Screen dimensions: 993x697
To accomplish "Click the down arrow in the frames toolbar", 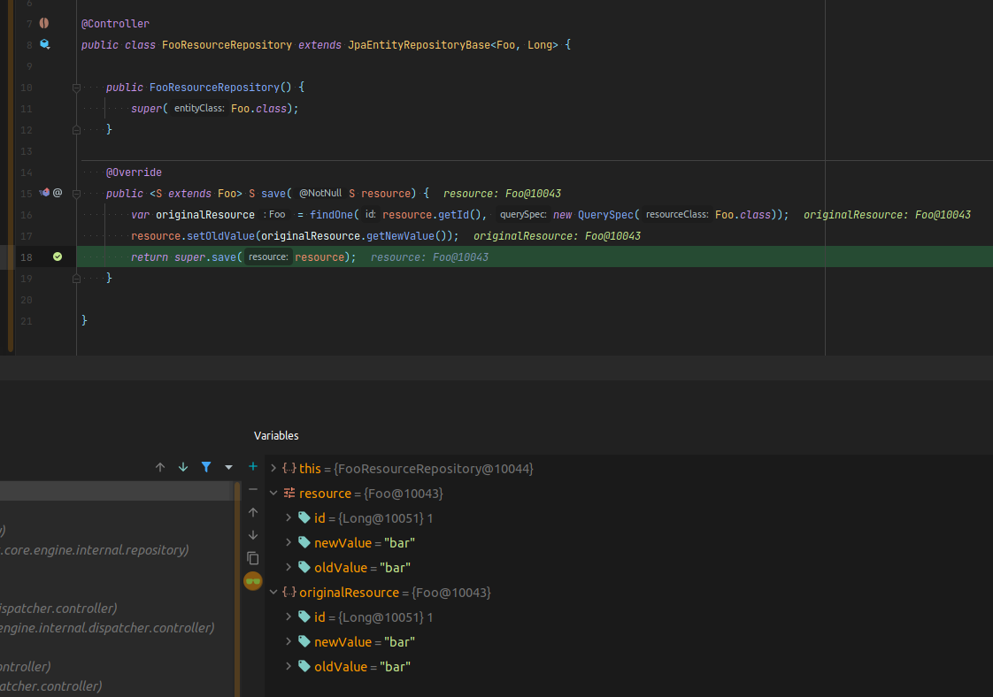I will click(183, 466).
